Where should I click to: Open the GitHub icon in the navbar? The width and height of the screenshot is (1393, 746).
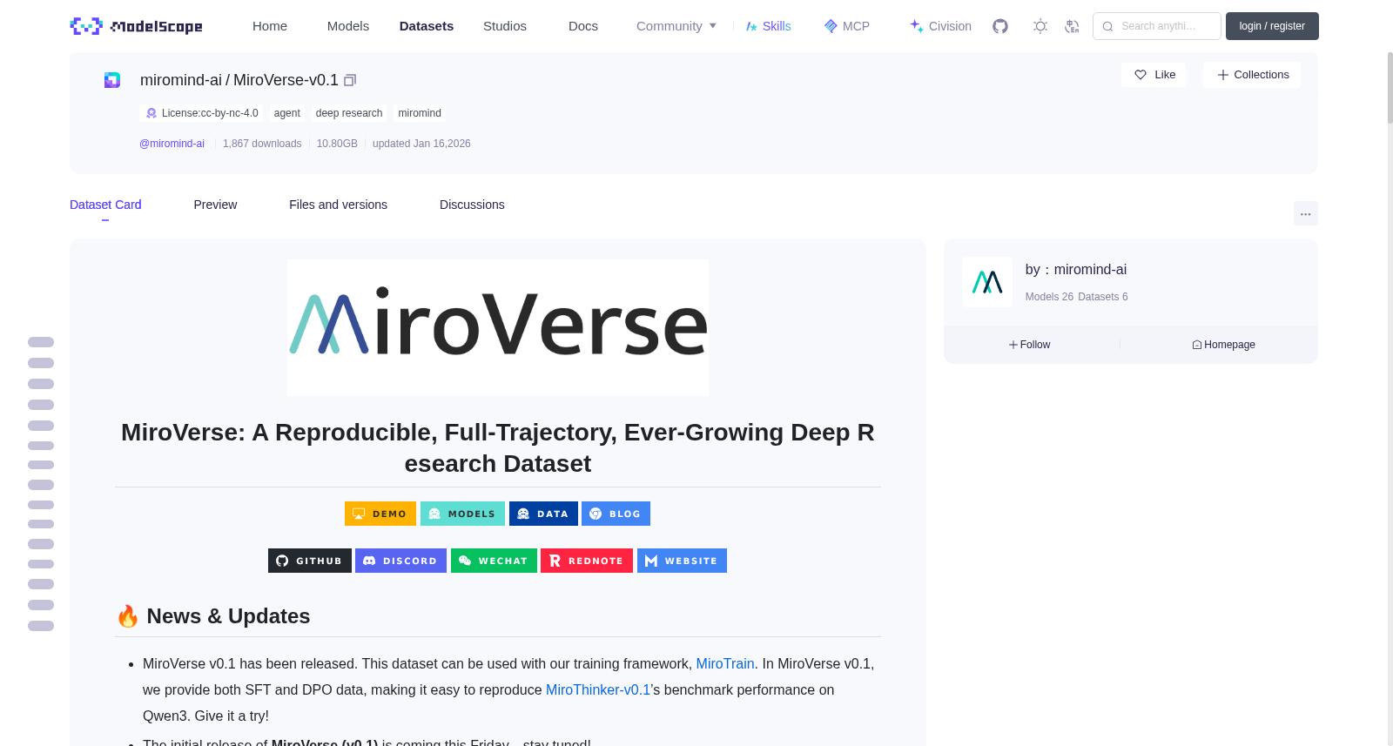click(x=1000, y=26)
